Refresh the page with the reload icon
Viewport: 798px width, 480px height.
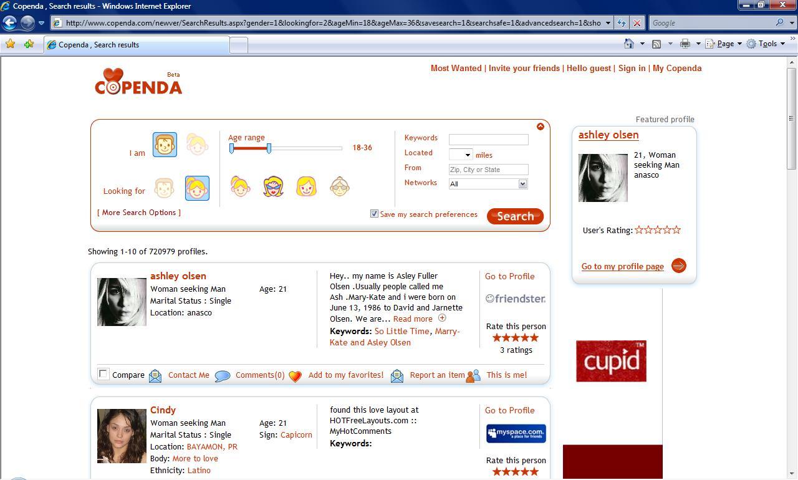coord(622,23)
